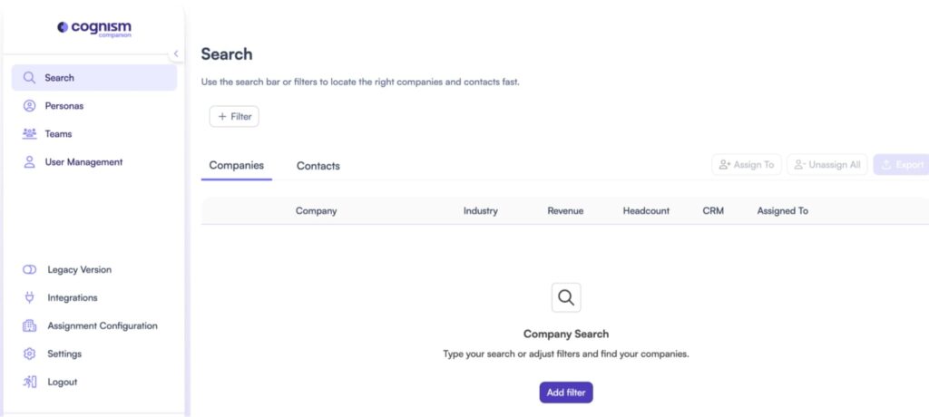Viewport: 929px width, 417px height.
Task: Click the Assignment Configuration building icon
Action: click(29, 325)
